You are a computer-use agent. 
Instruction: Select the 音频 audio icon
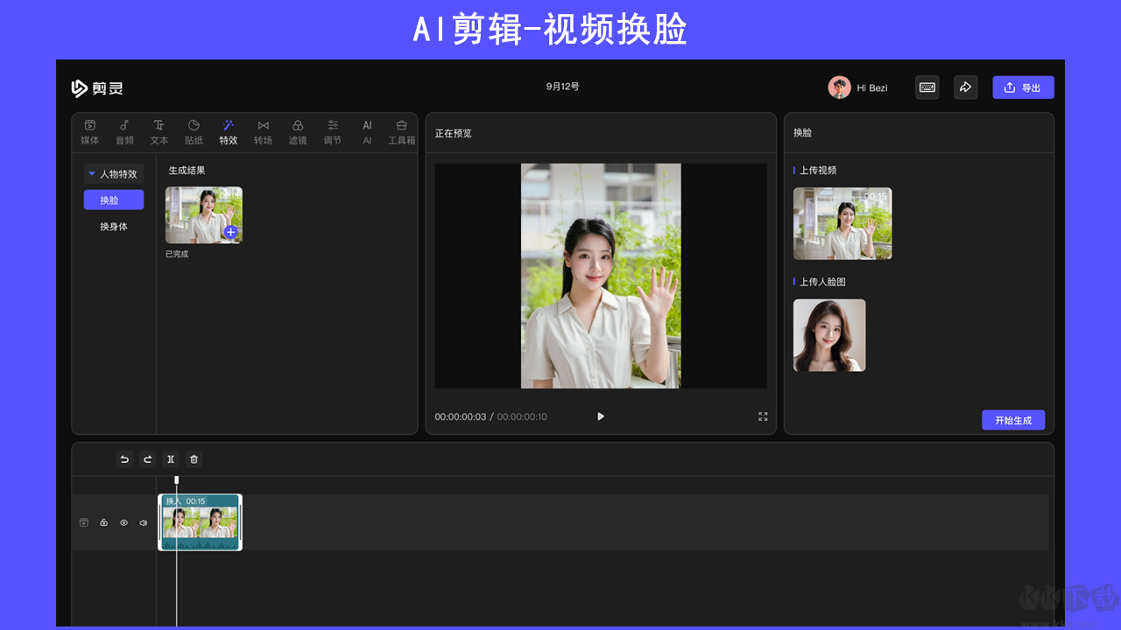point(123,131)
